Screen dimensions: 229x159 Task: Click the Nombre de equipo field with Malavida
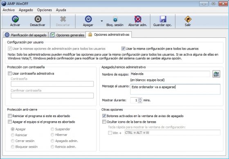click(x=170, y=74)
